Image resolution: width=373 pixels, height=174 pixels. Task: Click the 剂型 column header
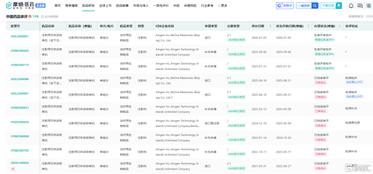tap(141, 26)
